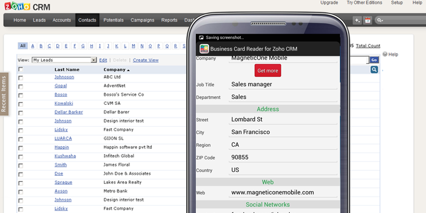Go to the Potentials tab
Viewport: 426px width, 213px height.
(114, 20)
